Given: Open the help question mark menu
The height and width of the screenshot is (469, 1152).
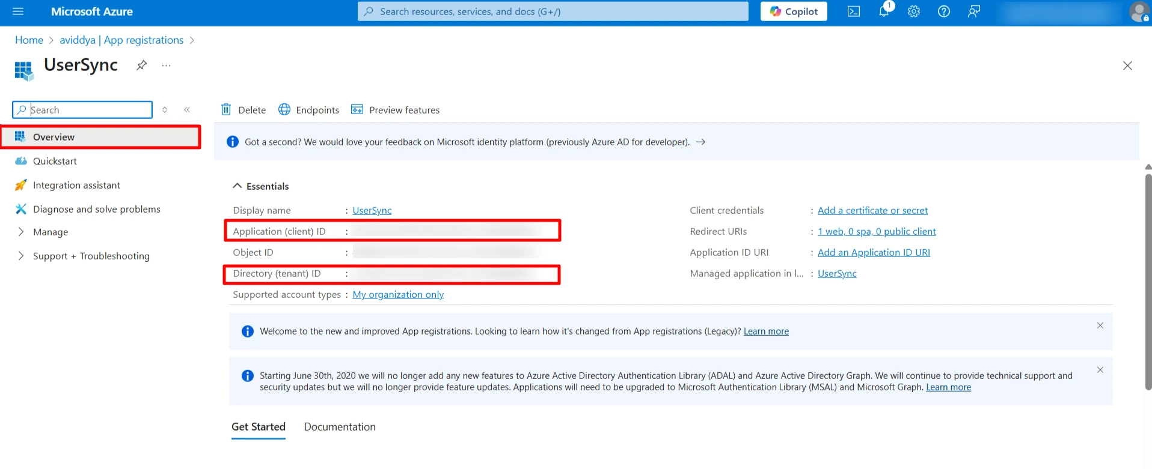Looking at the screenshot, I should pyautogui.click(x=944, y=11).
